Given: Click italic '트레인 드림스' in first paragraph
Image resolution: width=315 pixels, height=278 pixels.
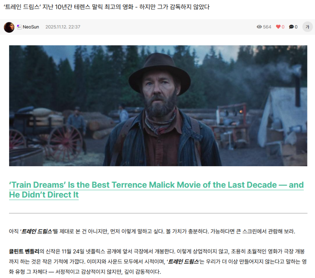Looking at the screenshot, I should (37, 232).
